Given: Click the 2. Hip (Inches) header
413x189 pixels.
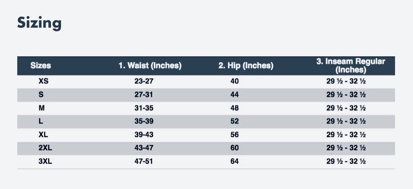Looking at the screenshot, I should tap(246, 65).
